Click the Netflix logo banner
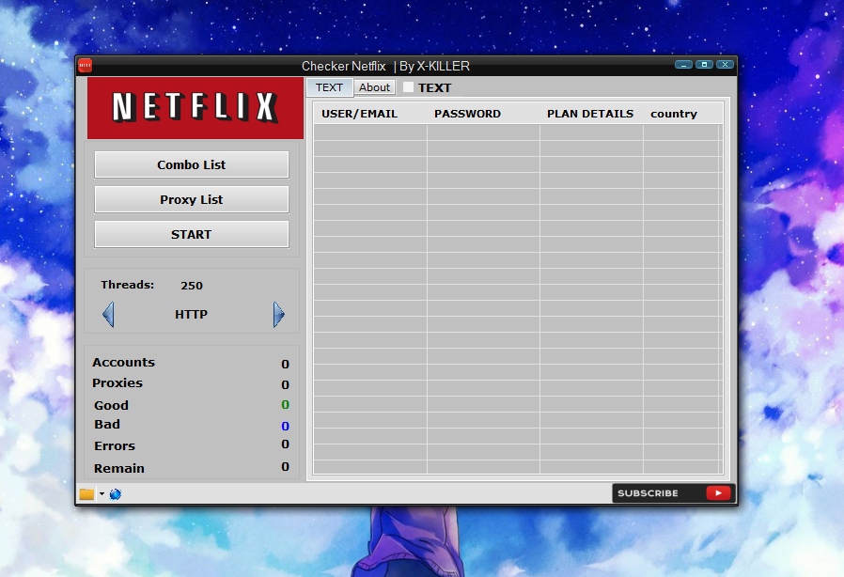 pos(195,108)
